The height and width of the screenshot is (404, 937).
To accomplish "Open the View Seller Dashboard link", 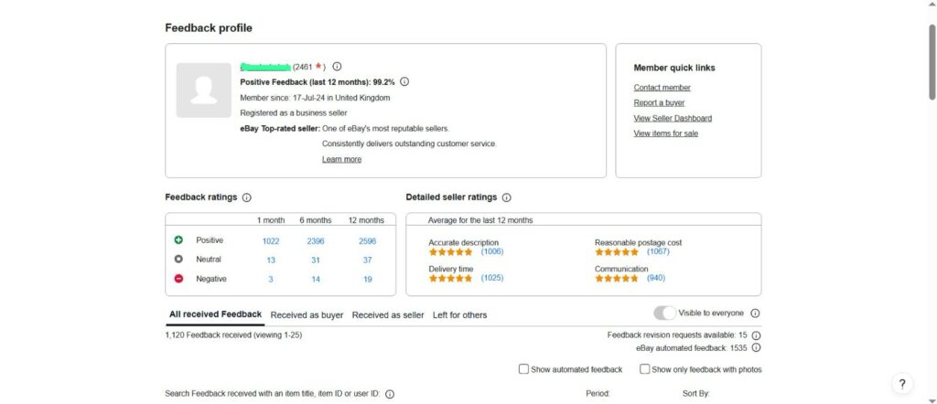I will click(673, 118).
